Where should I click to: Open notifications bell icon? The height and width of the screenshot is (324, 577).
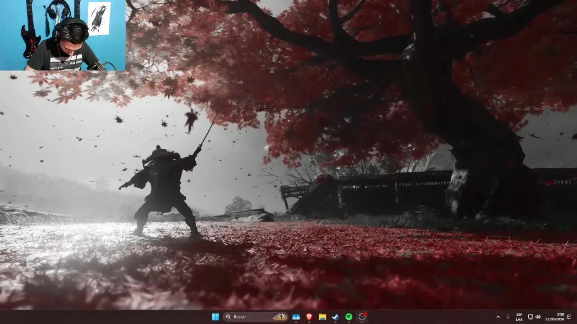tap(569, 317)
